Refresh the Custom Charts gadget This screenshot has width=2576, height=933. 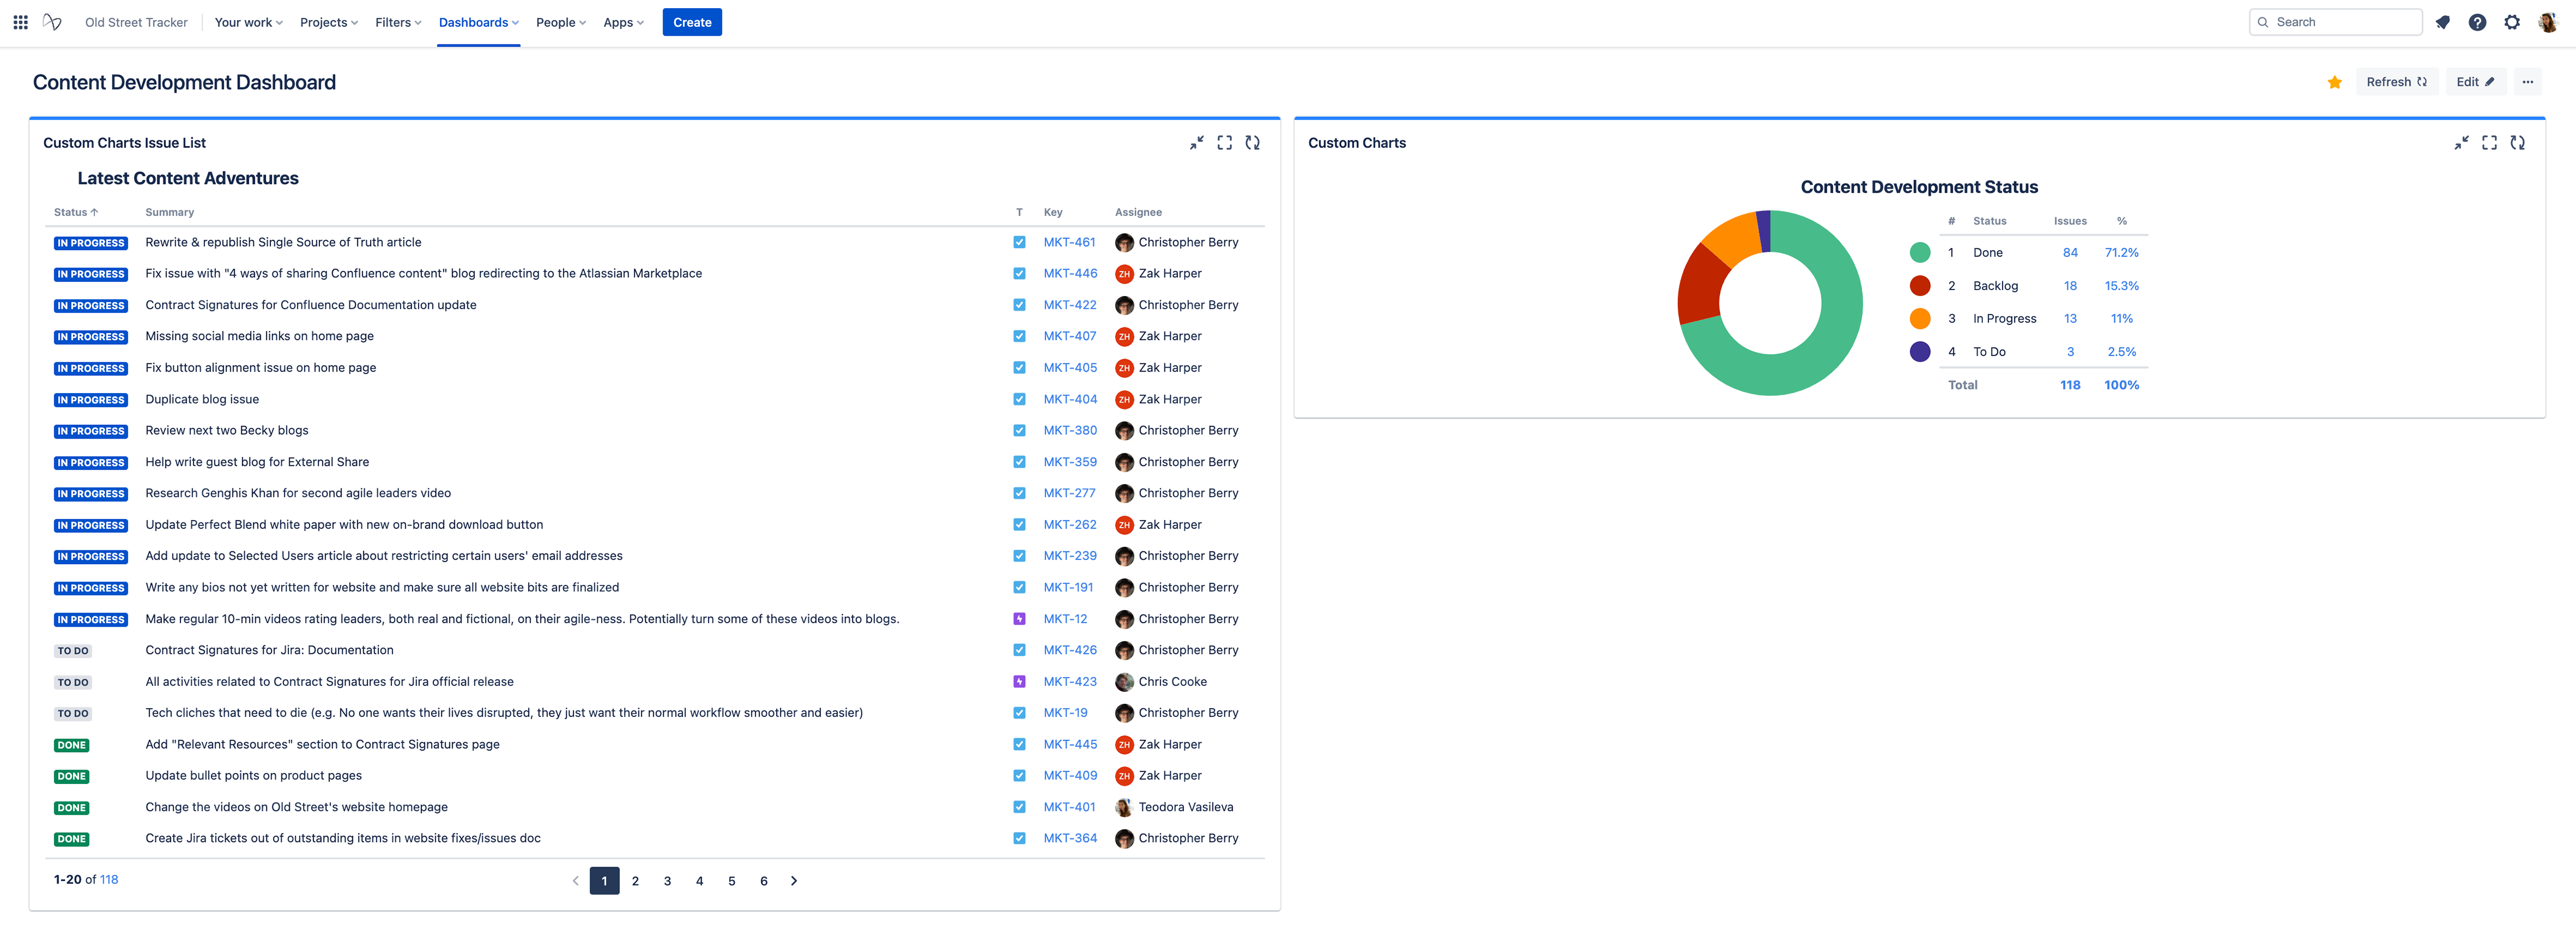point(2517,143)
